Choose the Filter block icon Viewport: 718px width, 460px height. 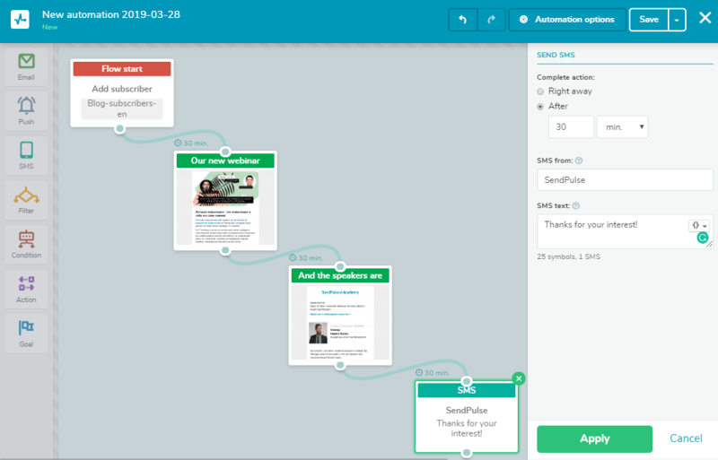point(26,198)
